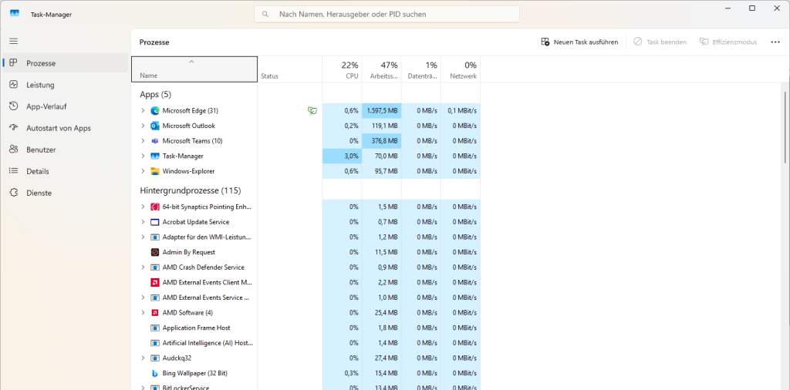
Task: Click the Apps (5) group header
Action: 156,95
